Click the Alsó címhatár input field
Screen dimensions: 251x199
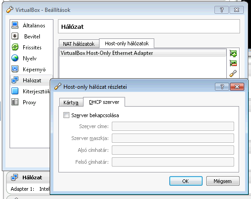173,150
